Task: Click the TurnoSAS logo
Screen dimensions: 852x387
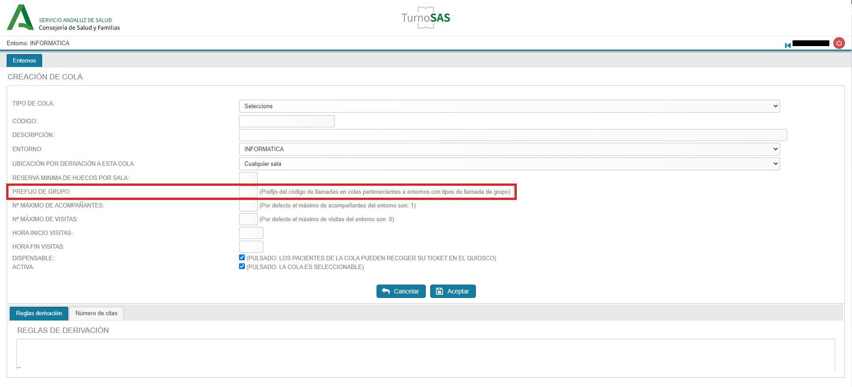Action: click(426, 18)
